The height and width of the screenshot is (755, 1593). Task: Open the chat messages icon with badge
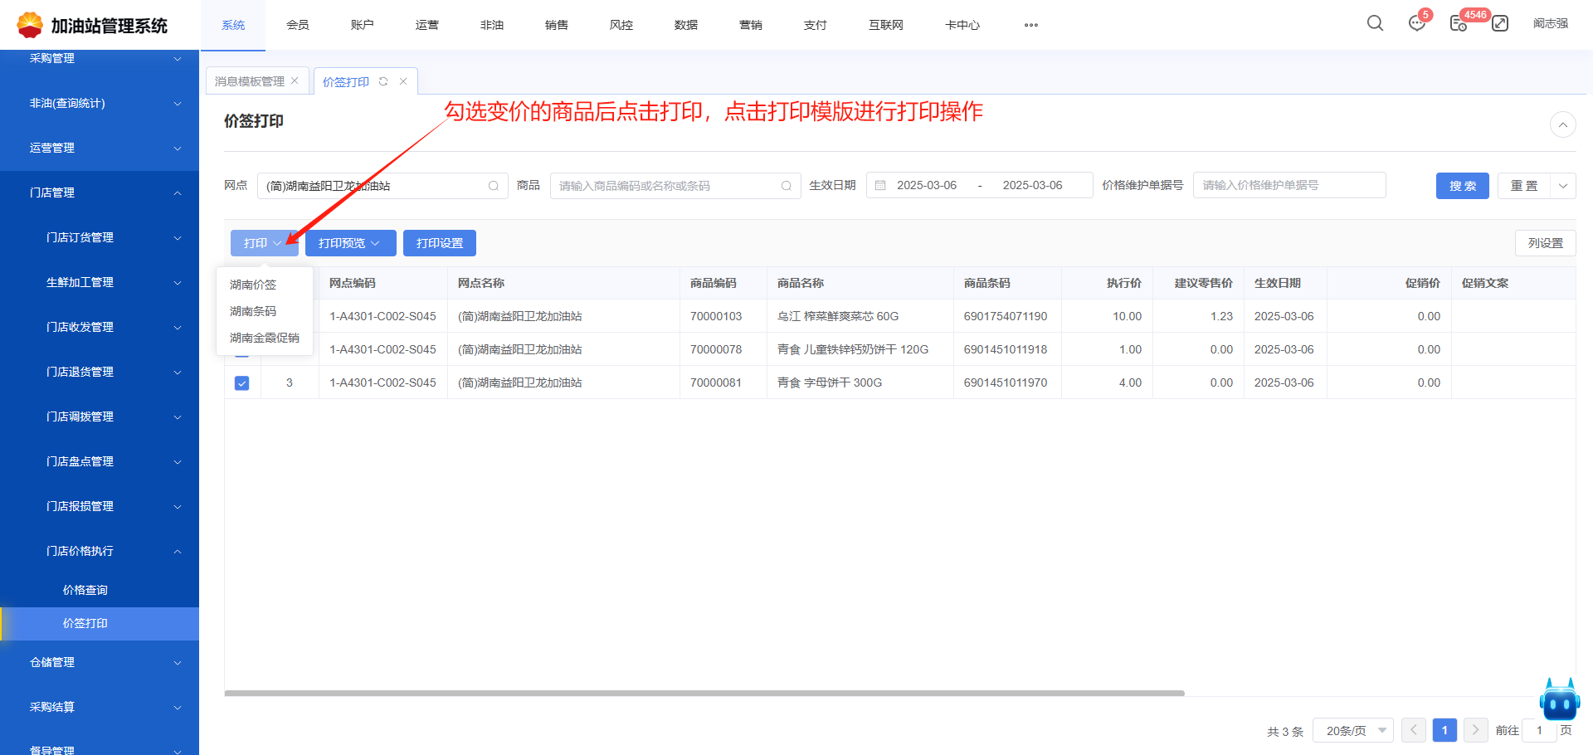(1416, 23)
